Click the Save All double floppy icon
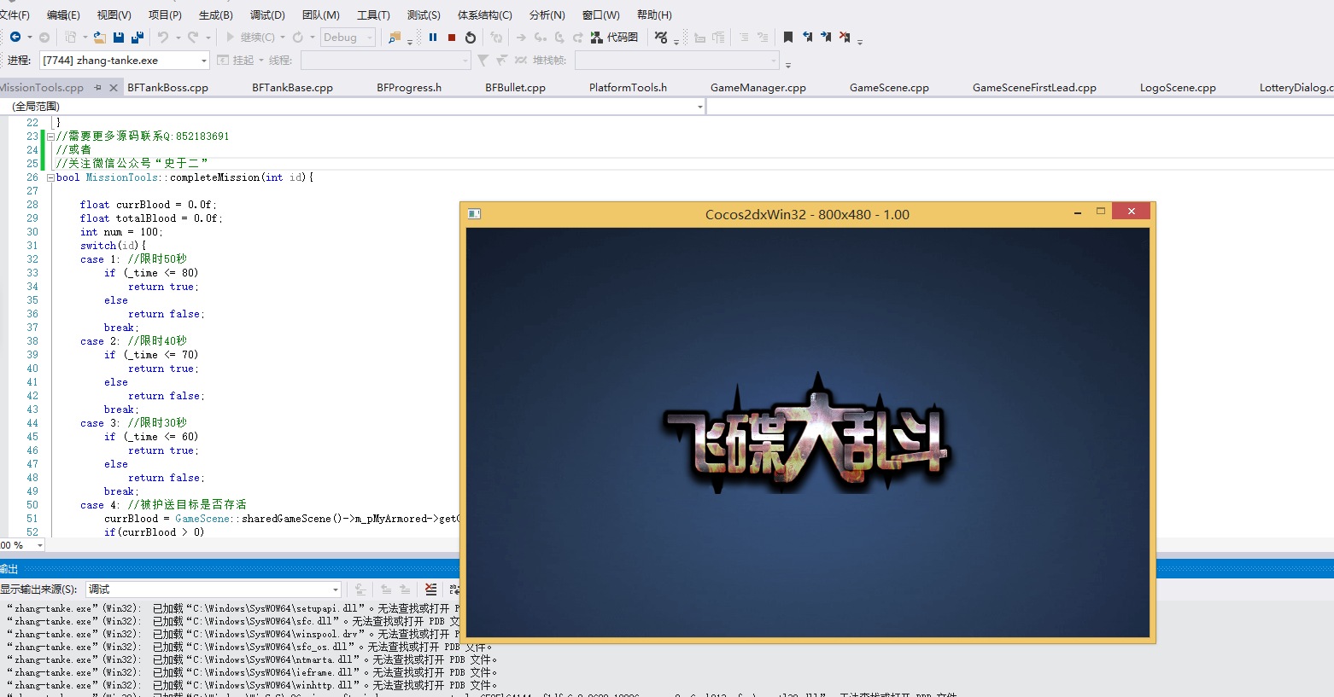Image resolution: width=1334 pixels, height=697 pixels. coord(137,37)
